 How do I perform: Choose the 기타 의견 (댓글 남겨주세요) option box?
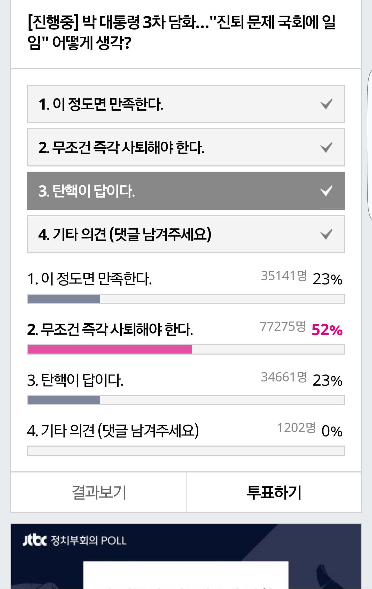[185, 234]
